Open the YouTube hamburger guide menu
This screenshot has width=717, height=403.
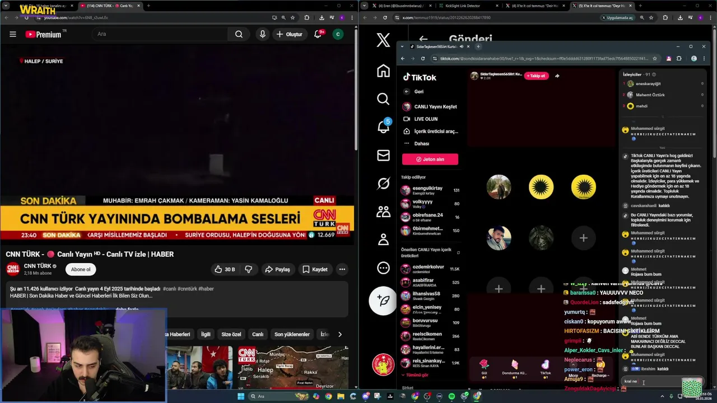tap(12, 34)
